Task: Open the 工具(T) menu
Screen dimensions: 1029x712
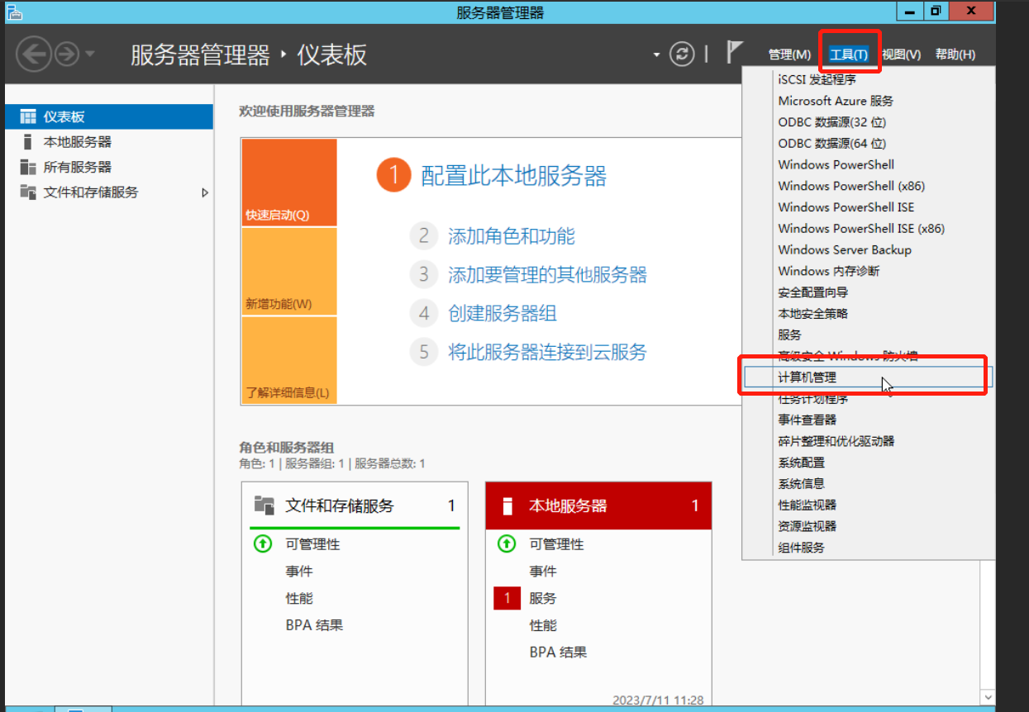Action: tap(849, 55)
